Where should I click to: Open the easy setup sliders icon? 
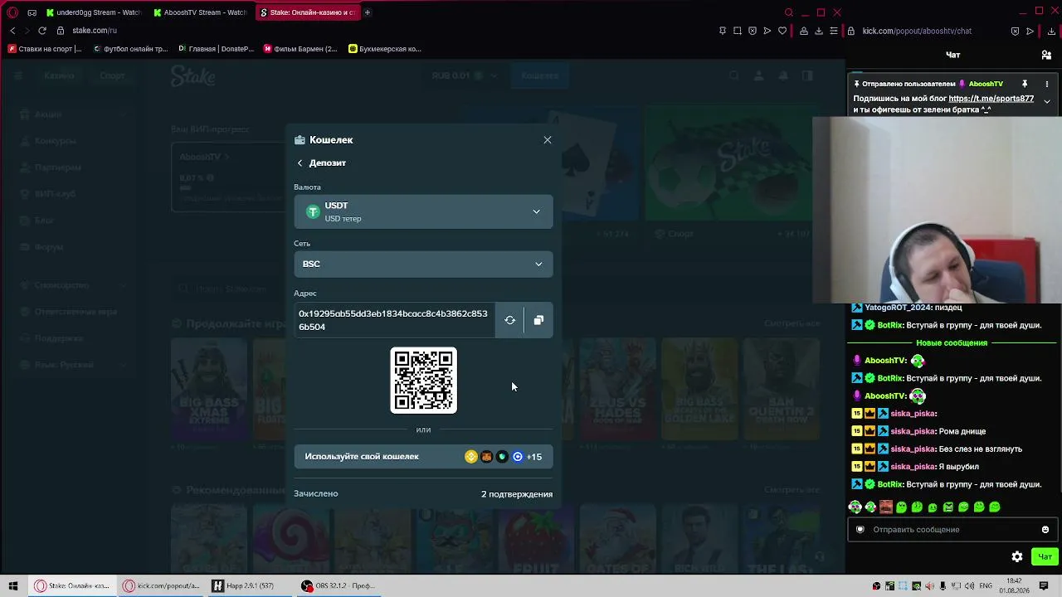coord(834,31)
